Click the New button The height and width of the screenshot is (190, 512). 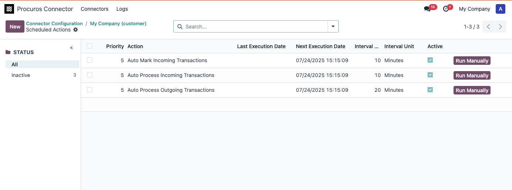coord(15,27)
